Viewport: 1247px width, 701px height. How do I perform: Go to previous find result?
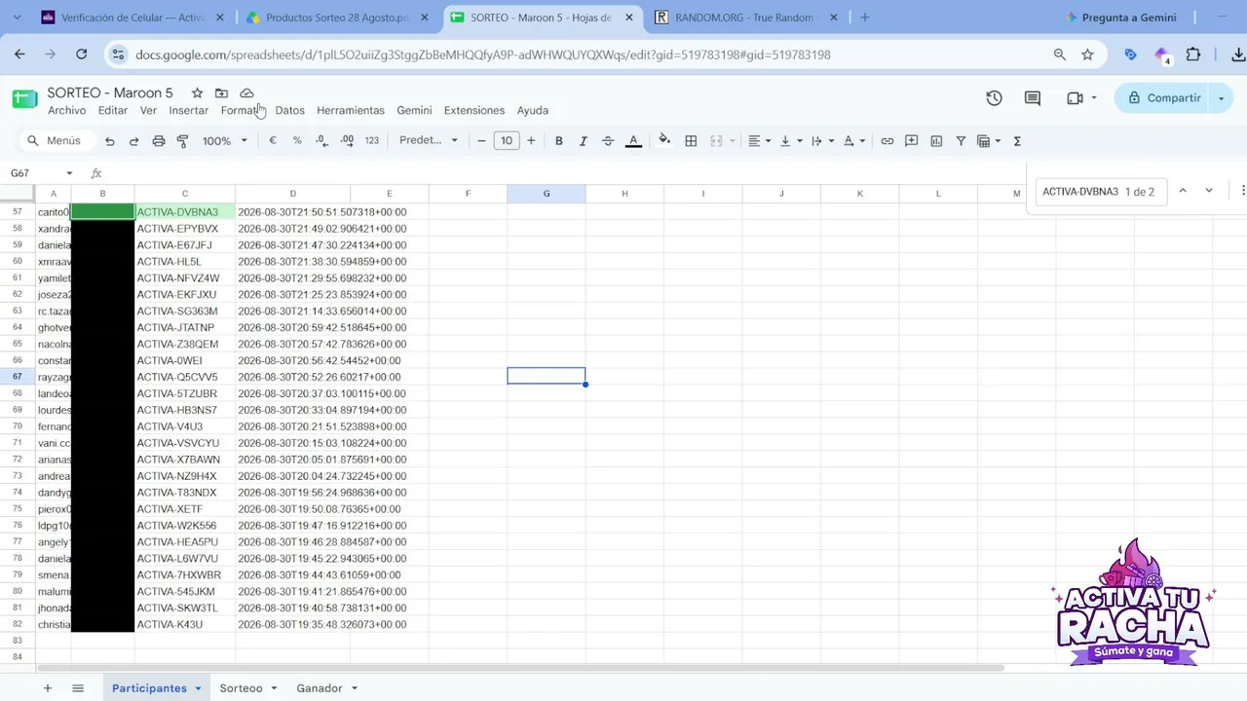(1183, 191)
